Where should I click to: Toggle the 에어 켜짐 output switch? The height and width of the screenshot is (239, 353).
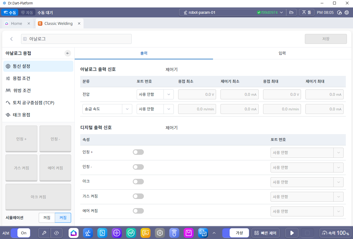coord(138,211)
